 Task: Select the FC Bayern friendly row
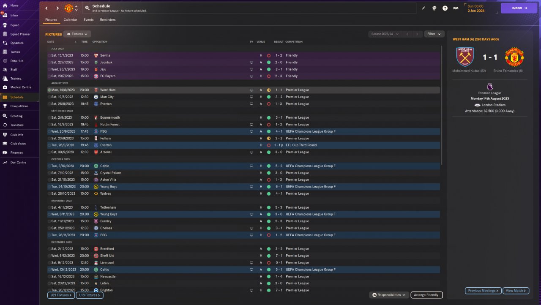pos(243,76)
